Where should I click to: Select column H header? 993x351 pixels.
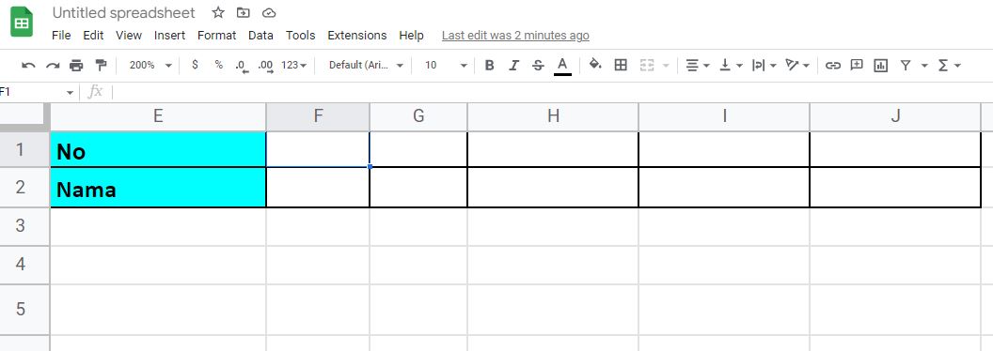coord(553,116)
